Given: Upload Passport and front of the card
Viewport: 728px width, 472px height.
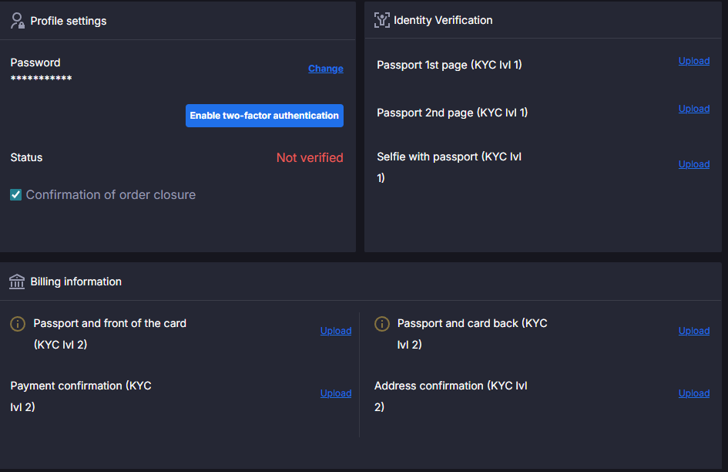Looking at the screenshot, I should pos(336,331).
